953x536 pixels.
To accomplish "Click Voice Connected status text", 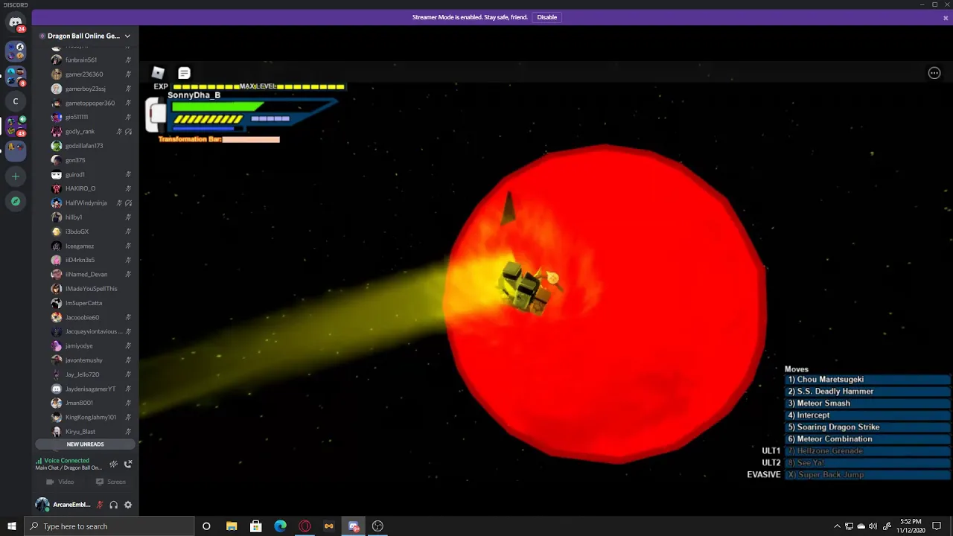I will (x=66, y=461).
